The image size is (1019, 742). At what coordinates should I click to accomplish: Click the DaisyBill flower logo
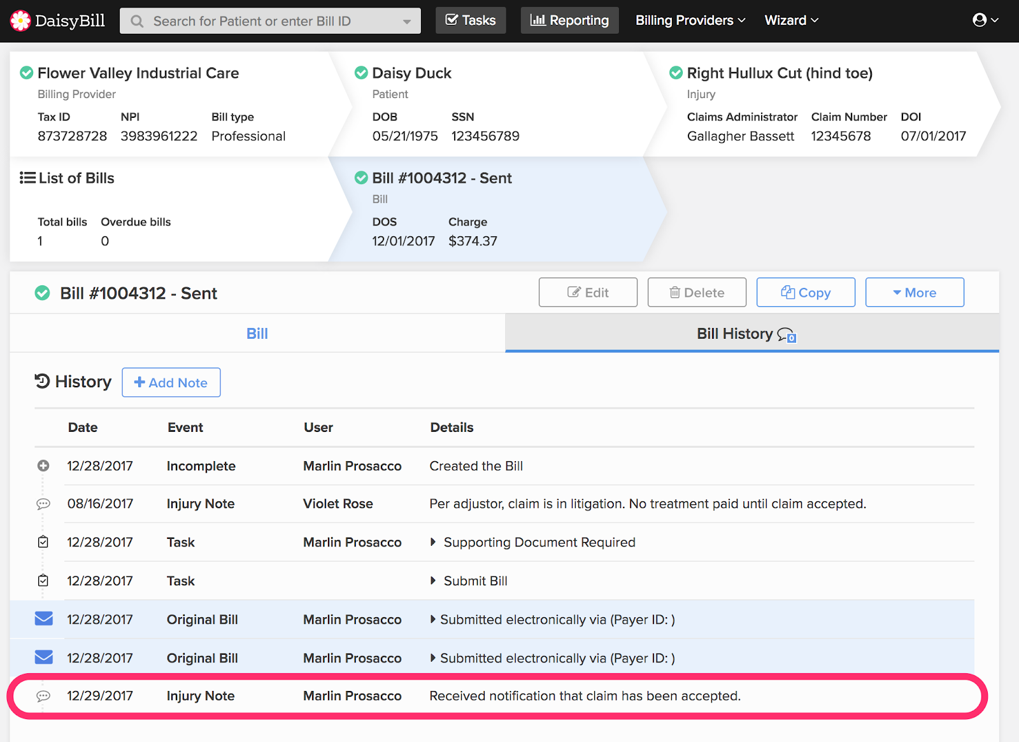tap(20, 21)
